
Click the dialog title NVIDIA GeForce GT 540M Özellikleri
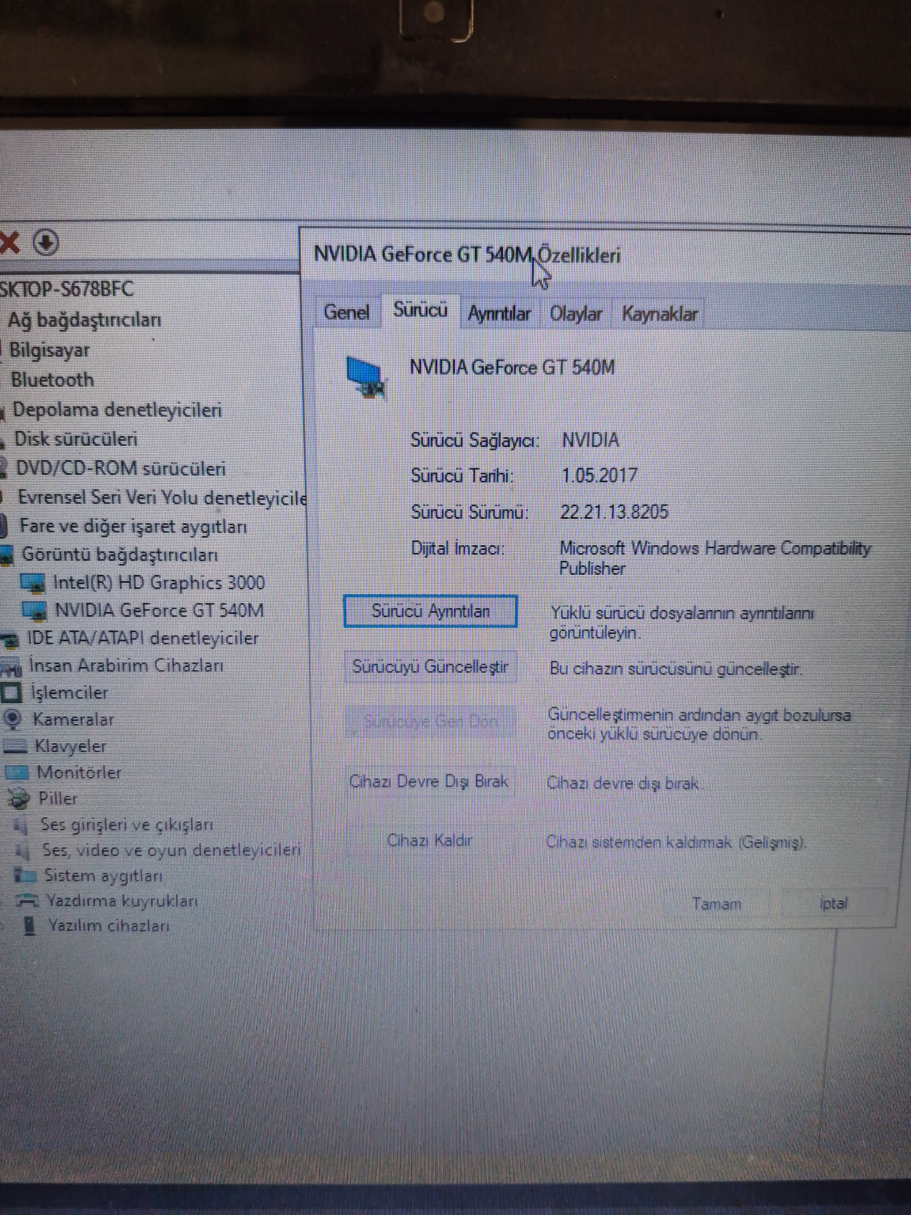point(467,255)
